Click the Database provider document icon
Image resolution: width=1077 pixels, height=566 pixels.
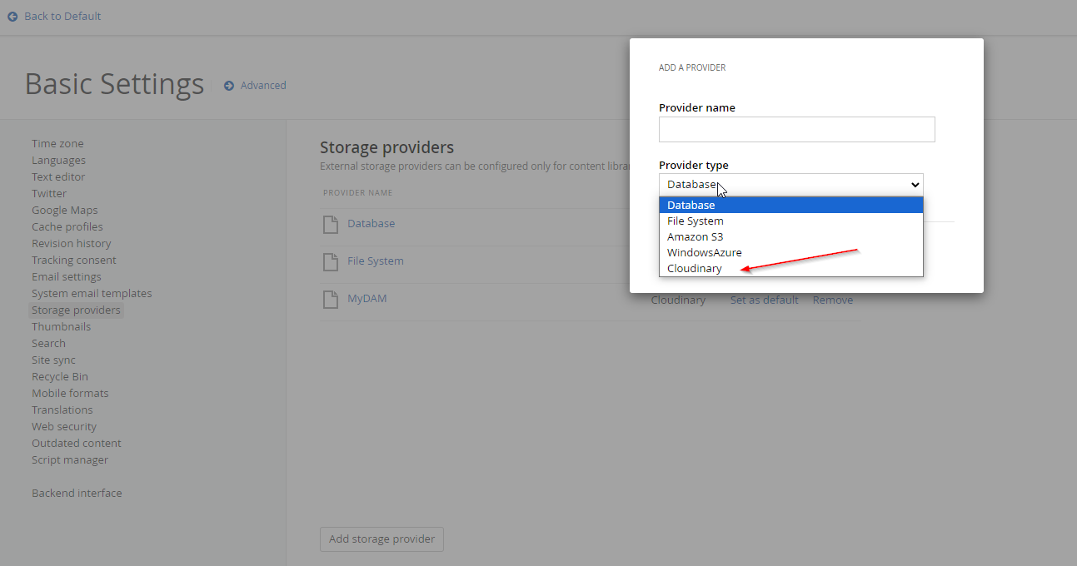(x=331, y=225)
